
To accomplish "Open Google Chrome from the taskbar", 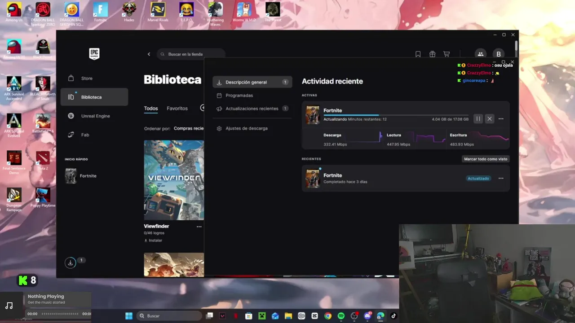I will tap(328, 316).
